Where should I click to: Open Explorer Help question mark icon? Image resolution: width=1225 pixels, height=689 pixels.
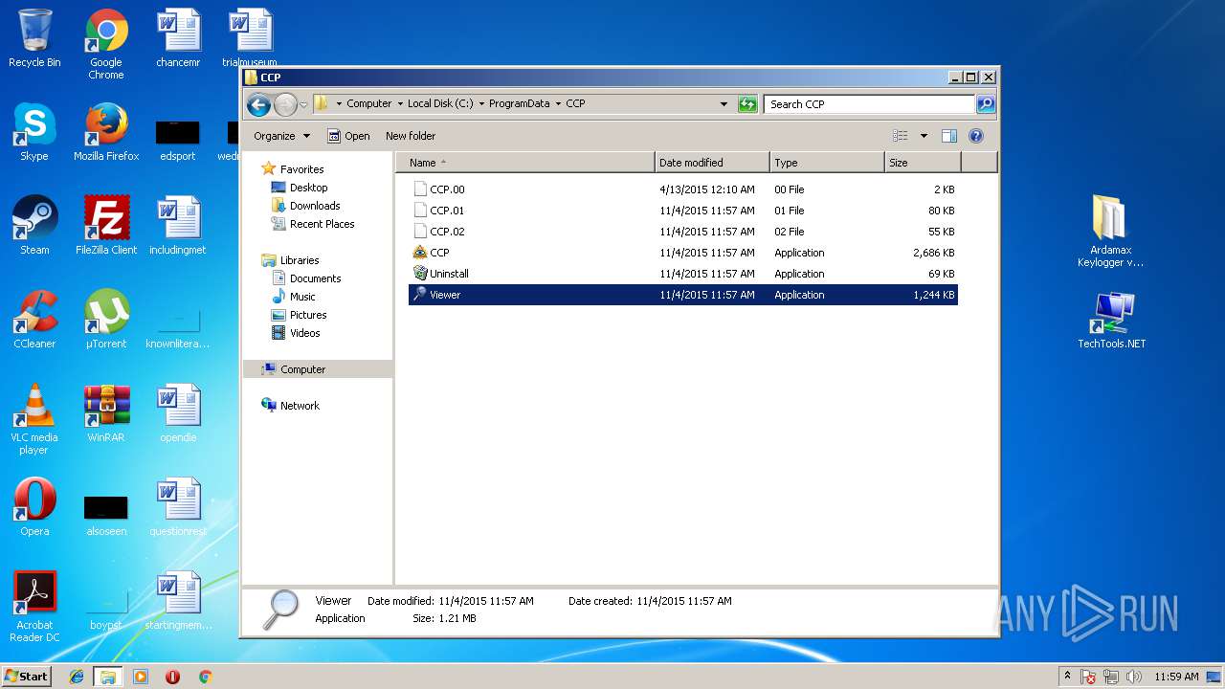[x=976, y=136]
